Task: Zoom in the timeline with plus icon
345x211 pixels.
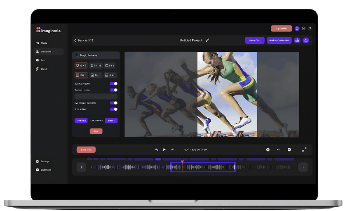Action: (x=268, y=149)
